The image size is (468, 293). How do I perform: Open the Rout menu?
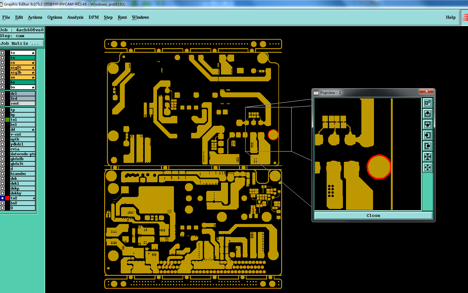[122, 17]
